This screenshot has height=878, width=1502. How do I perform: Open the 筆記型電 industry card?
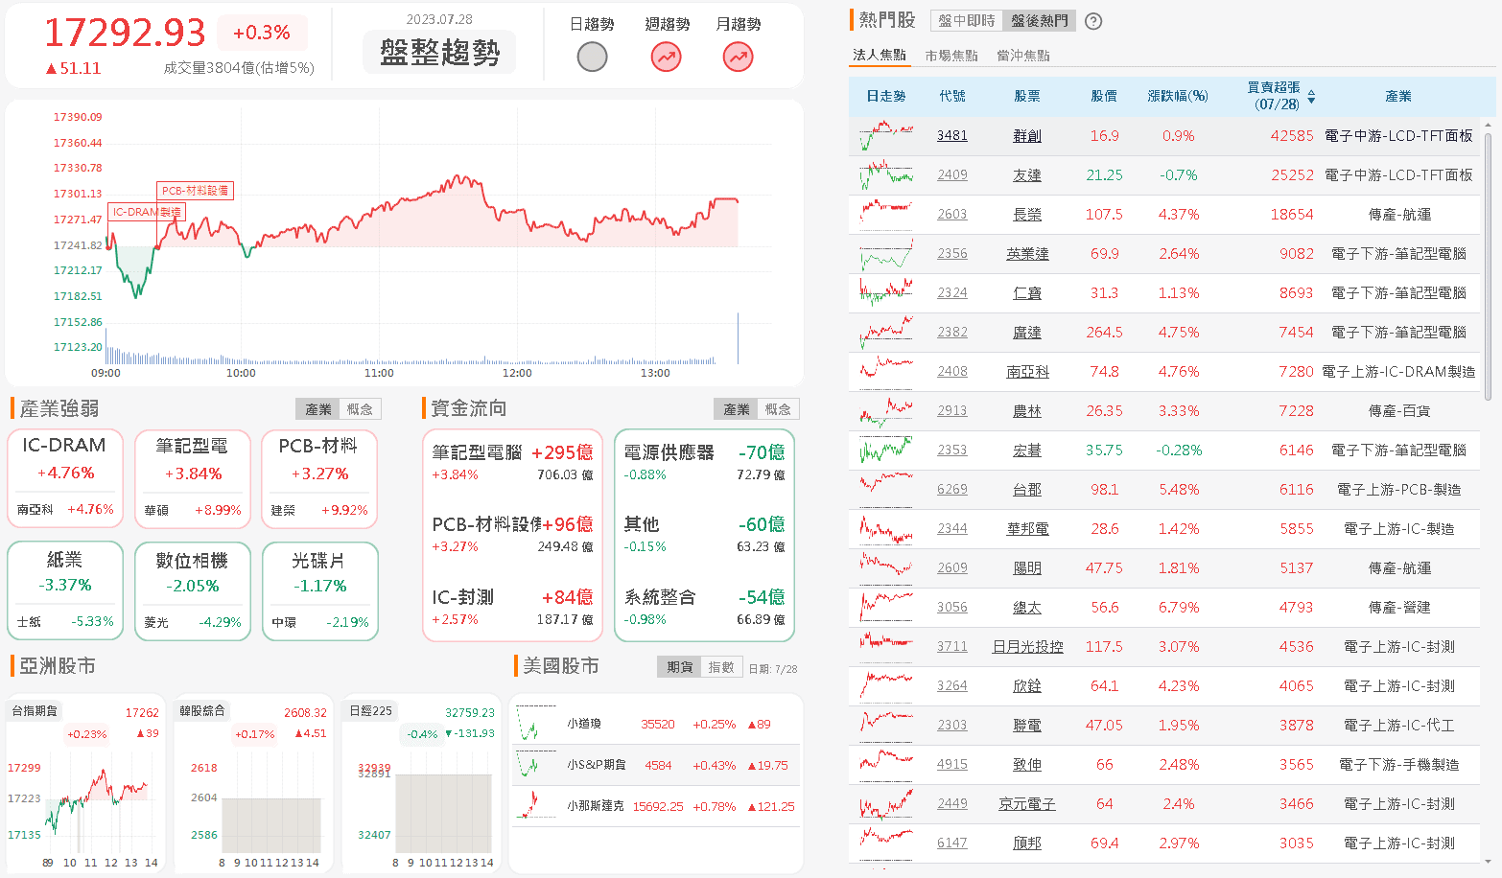click(193, 478)
